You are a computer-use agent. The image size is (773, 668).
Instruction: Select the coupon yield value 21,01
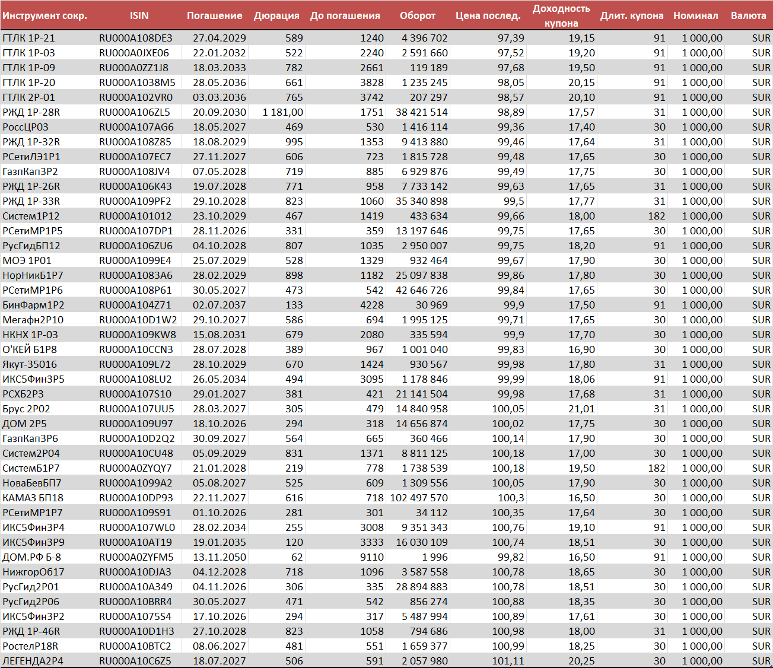click(x=581, y=409)
